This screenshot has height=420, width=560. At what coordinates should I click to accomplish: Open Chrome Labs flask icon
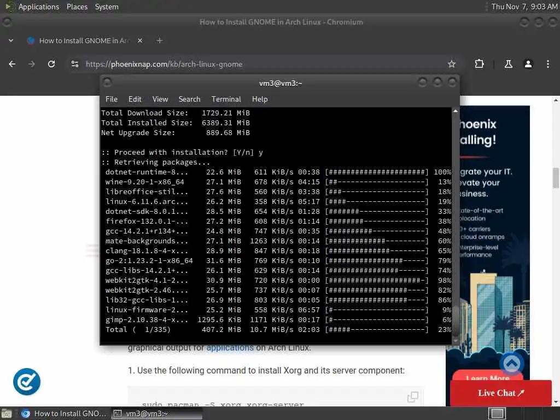click(508, 65)
